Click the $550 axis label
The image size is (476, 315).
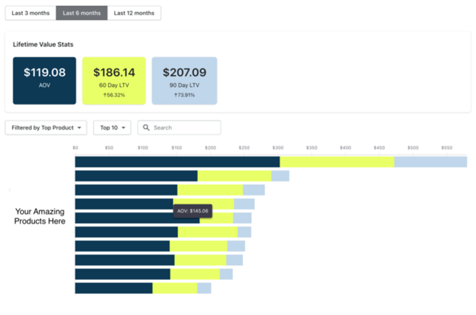447,148
